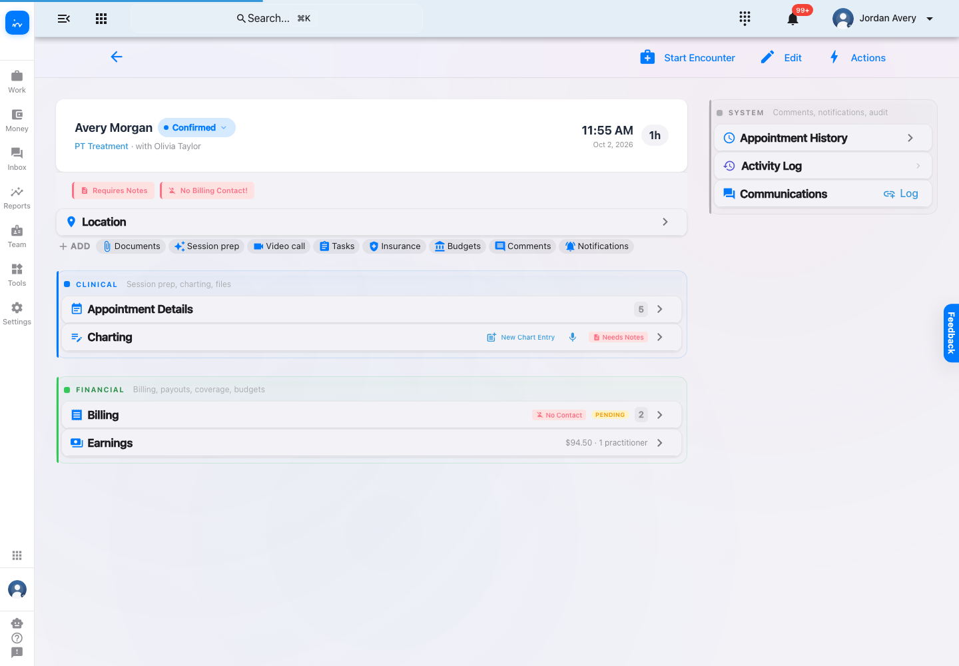Open notifications bell with 99+ badge
959x666 pixels.
coord(793,19)
